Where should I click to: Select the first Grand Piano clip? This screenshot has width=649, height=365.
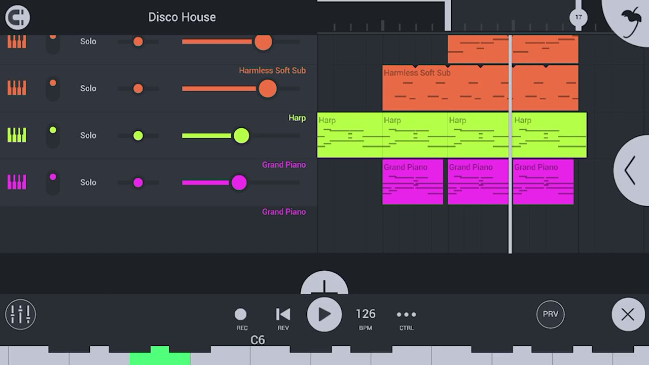[413, 182]
